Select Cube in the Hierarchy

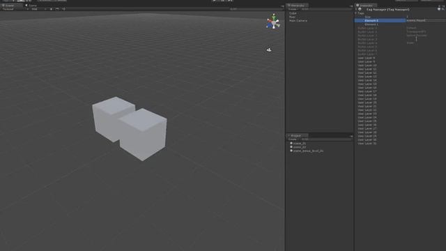click(x=293, y=13)
